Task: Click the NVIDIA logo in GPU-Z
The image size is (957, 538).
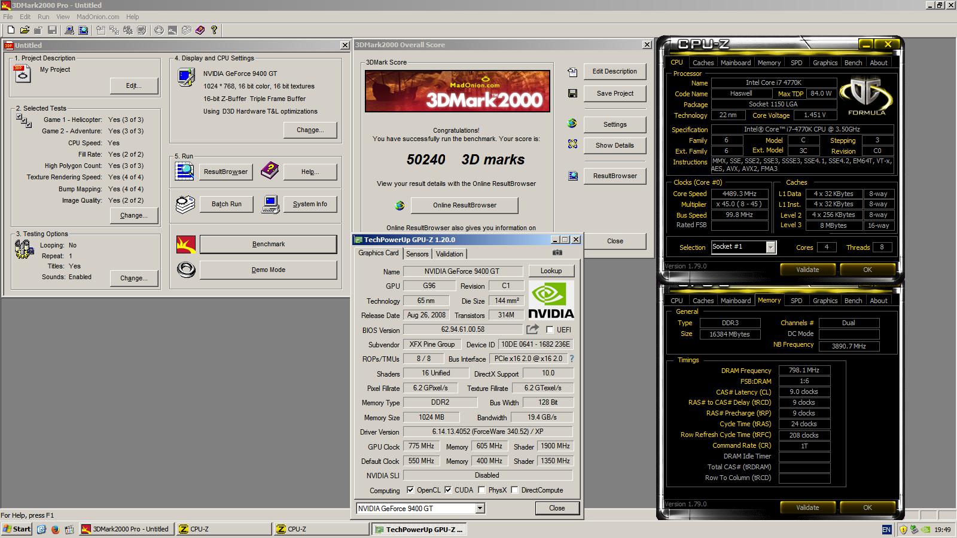Action: pyautogui.click(x=551, y=300)
